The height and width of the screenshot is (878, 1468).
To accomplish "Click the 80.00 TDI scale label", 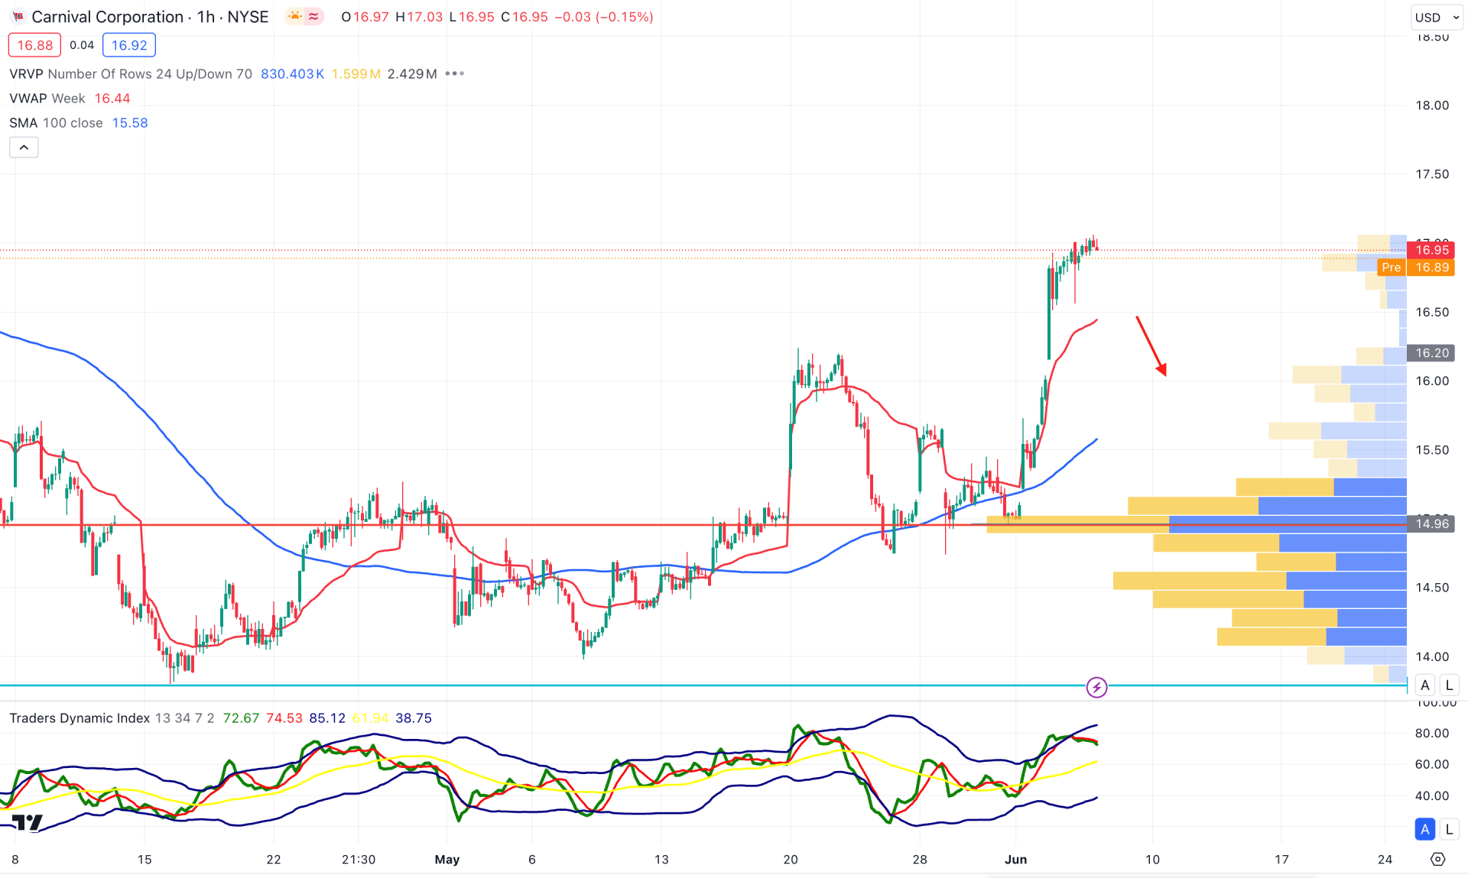I will 1432,733.
